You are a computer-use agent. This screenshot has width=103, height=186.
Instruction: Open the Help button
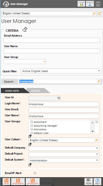click(97, 181)
